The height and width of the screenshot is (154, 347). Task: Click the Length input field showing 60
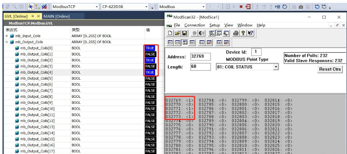pyautogui.click(x=200, y=67)
